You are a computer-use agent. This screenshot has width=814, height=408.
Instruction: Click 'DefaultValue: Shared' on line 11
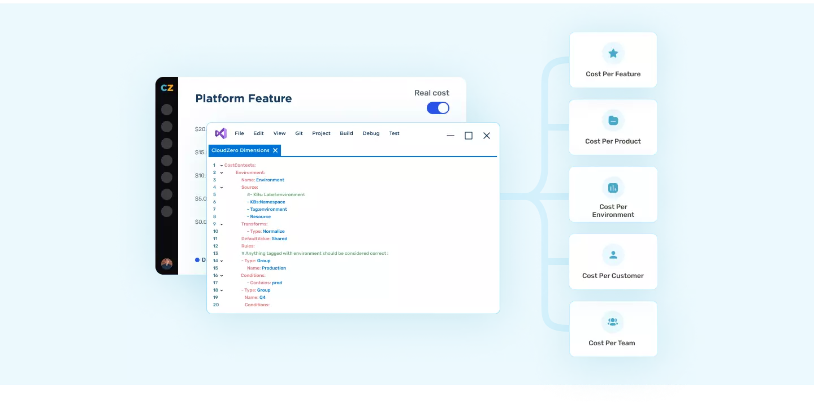pyautogui.click(x=264, y=238)
